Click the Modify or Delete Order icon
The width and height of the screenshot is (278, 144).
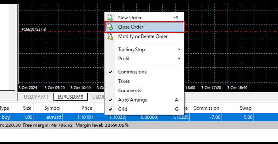coord(110,37)
